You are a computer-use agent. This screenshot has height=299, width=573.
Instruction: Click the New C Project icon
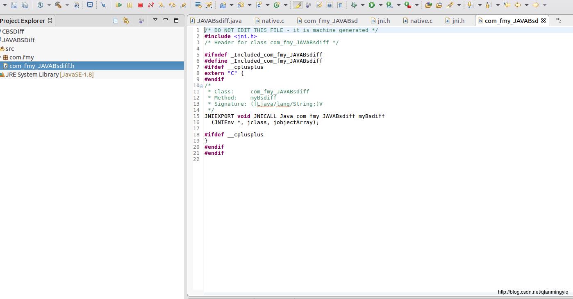point(223,5)
